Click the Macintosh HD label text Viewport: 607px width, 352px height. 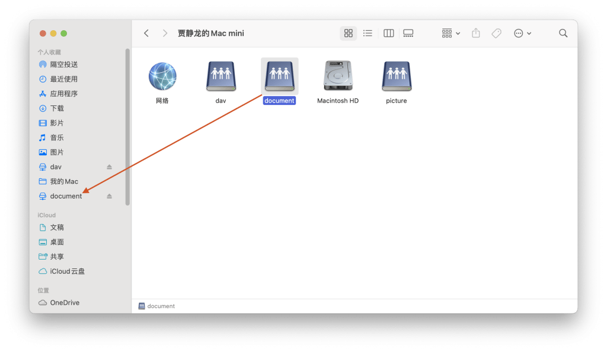[x=338, y=101]
